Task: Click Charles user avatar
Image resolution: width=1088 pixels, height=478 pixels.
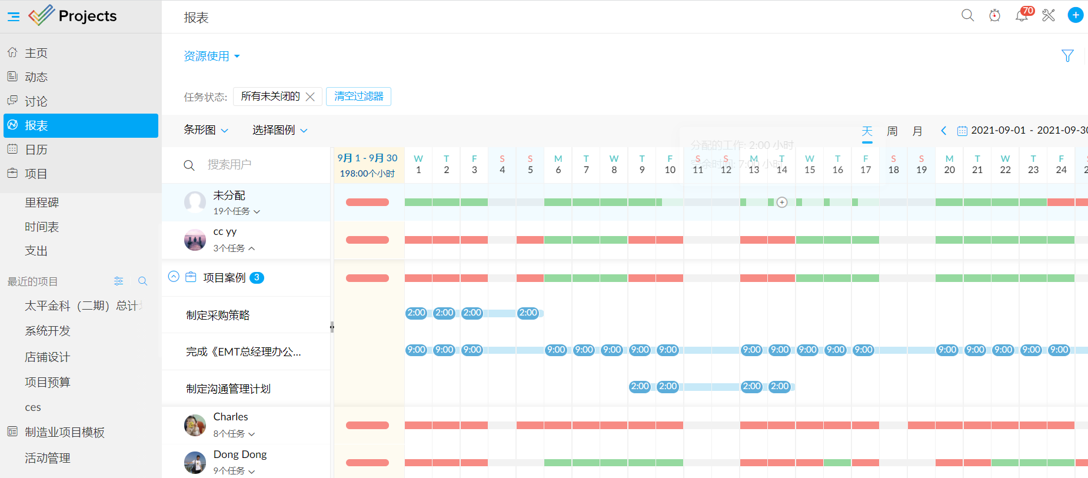Action: tap(195, 425)
